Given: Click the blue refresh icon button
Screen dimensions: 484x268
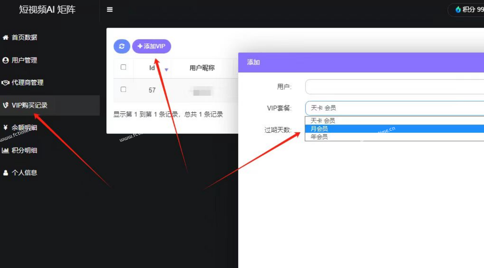Looking at the screenshot, I should [122, 46].
